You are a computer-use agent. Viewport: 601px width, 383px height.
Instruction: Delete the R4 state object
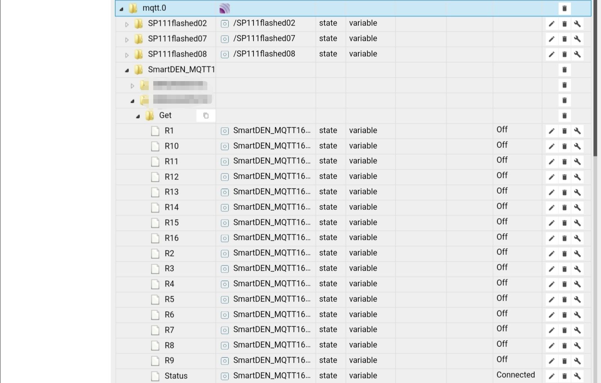pos(564,284)
